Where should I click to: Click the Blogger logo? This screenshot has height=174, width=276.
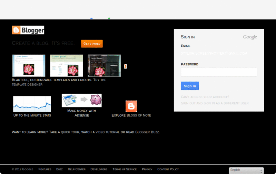(x=28, y=30)
